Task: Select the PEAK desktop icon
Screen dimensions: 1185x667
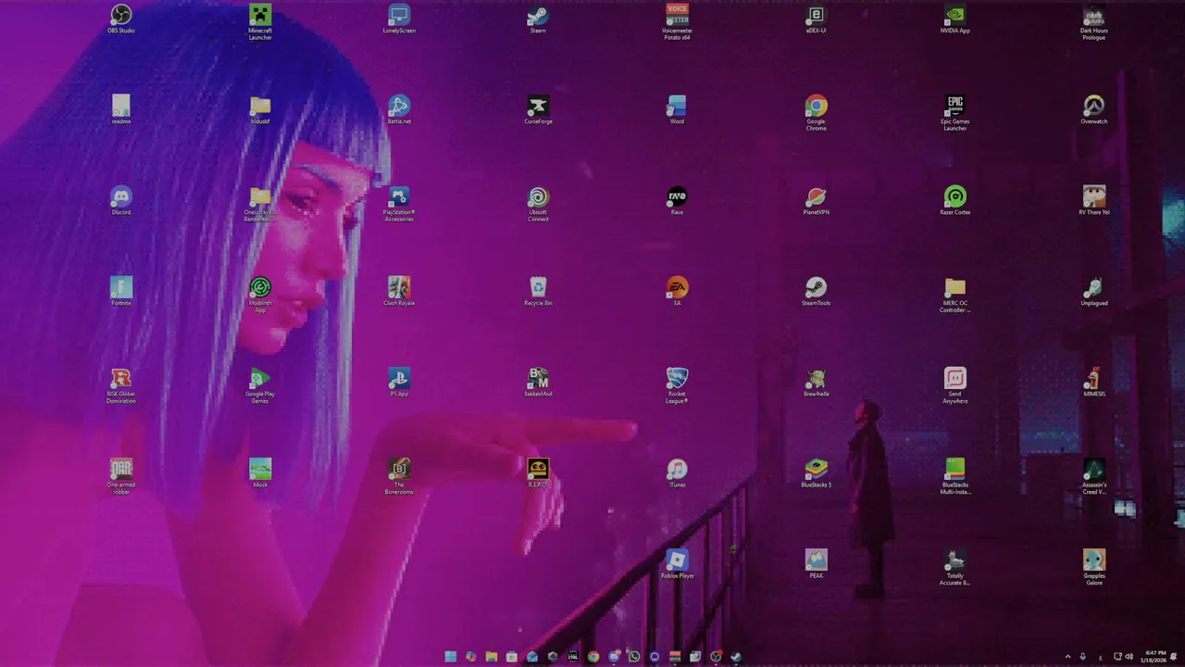Action: point(816,564)
